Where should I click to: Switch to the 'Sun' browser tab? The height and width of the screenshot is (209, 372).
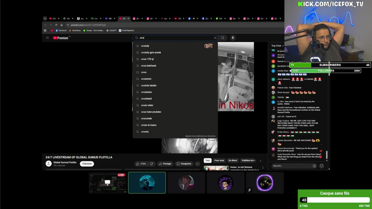point(166,19)
